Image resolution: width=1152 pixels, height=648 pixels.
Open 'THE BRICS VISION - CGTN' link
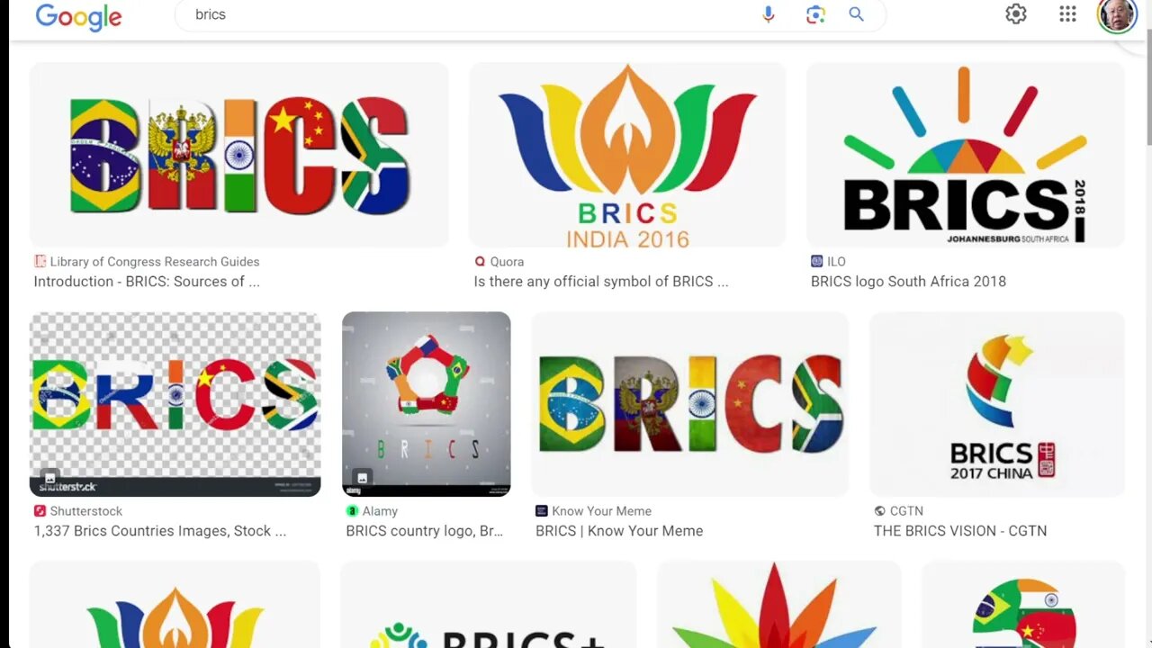960,531
